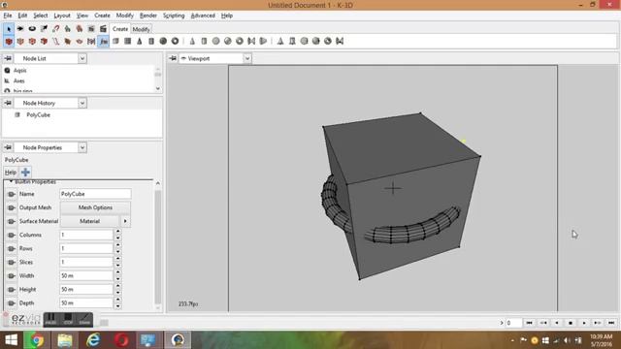Click the clapperboard render animation icon
621x349 pixels.
pyautogui.click(x=103, y=29)
